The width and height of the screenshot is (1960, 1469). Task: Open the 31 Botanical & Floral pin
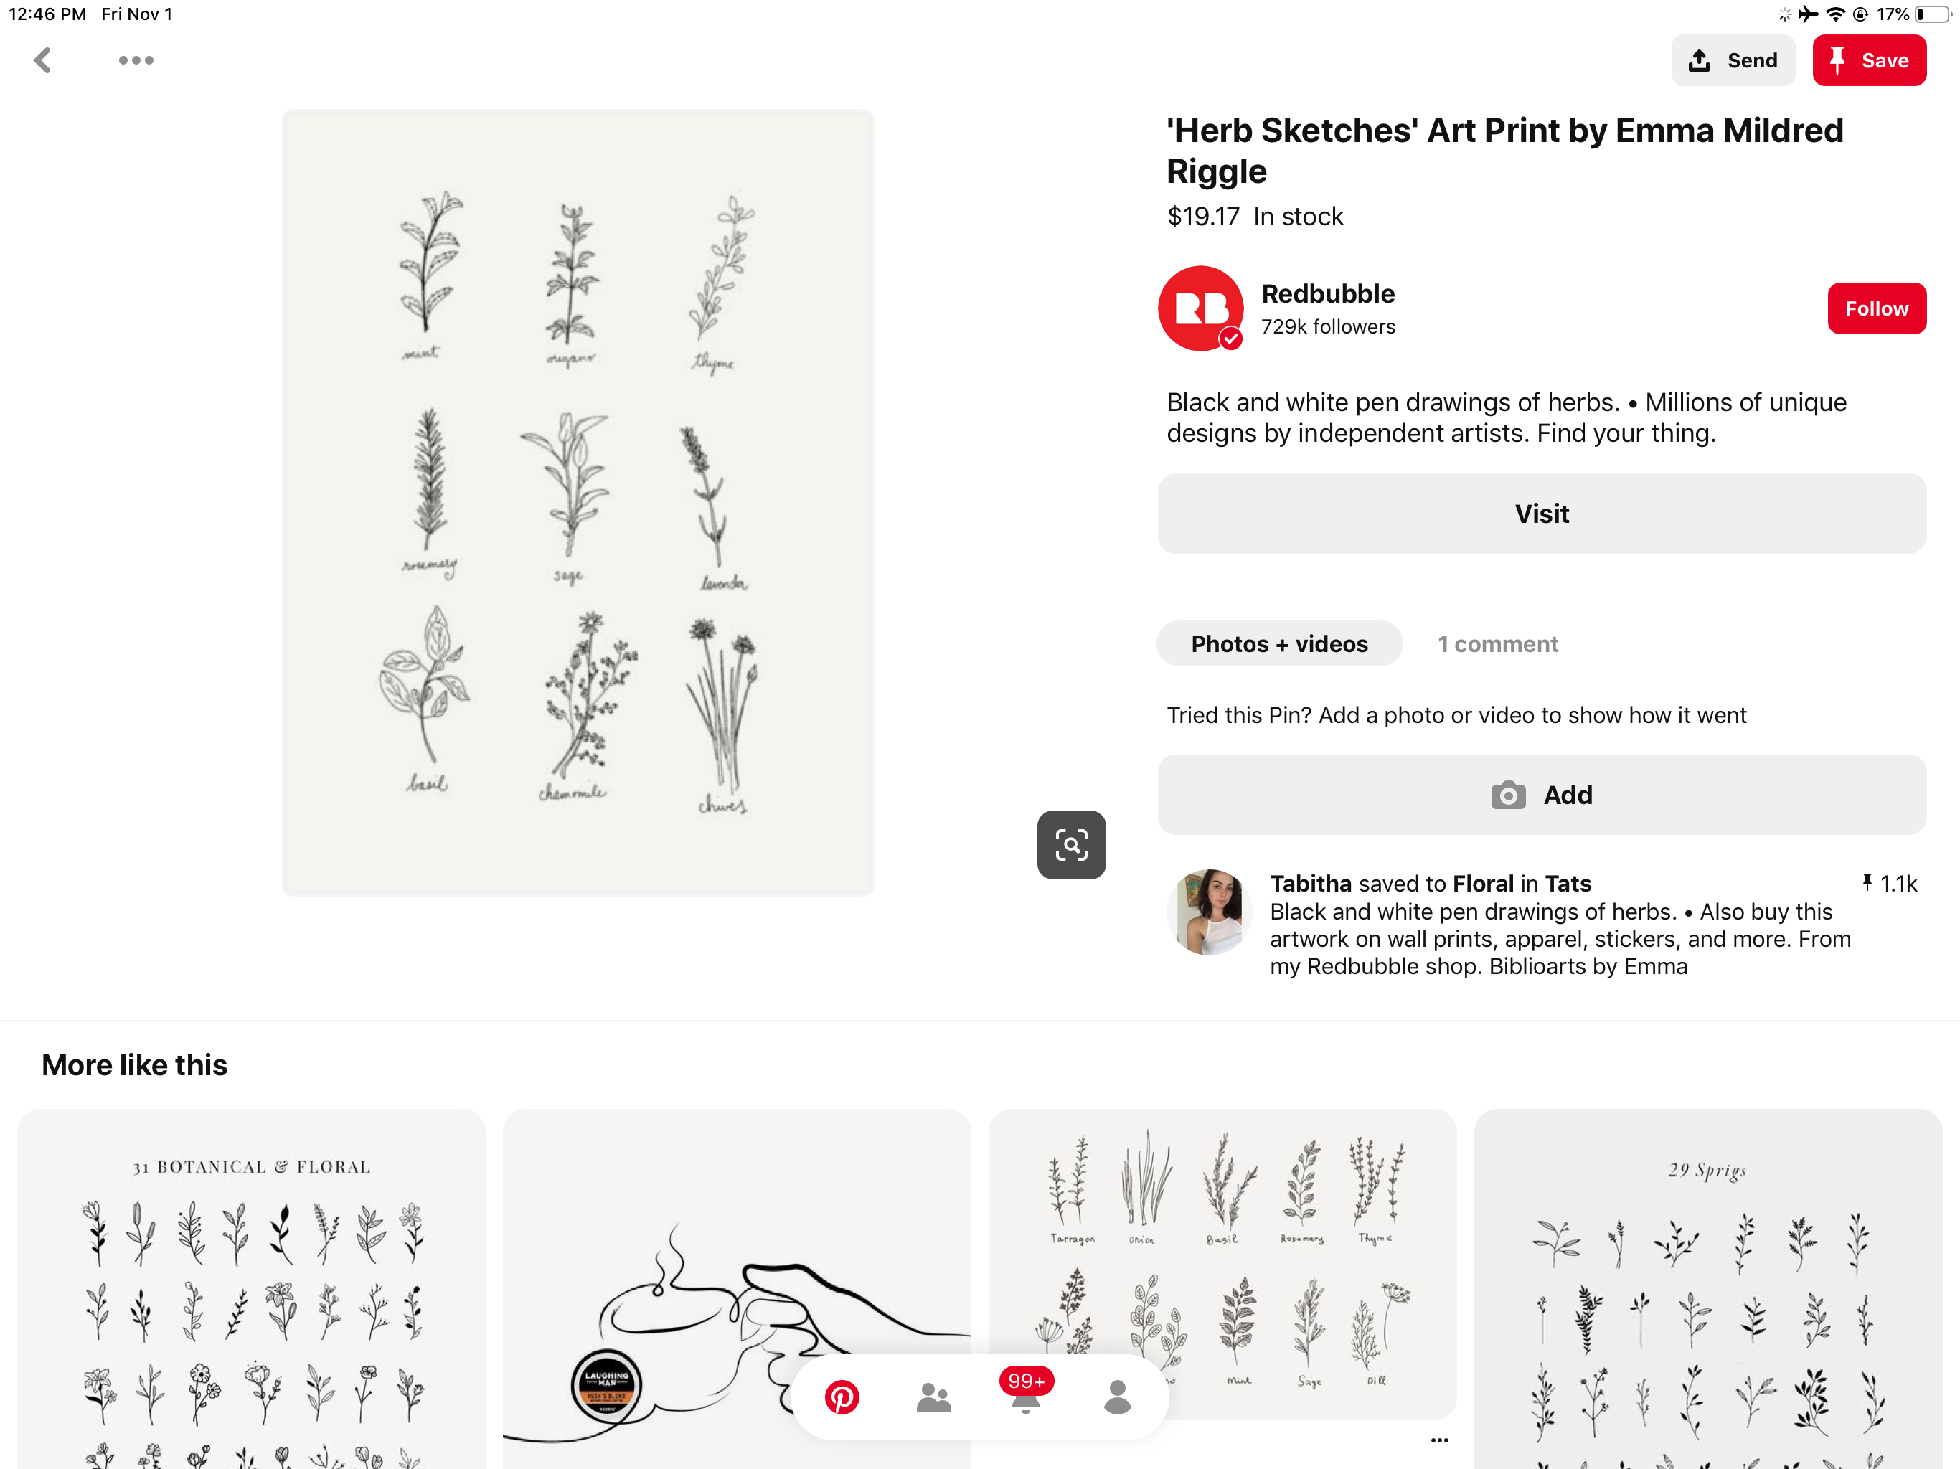pos(252,1288)
